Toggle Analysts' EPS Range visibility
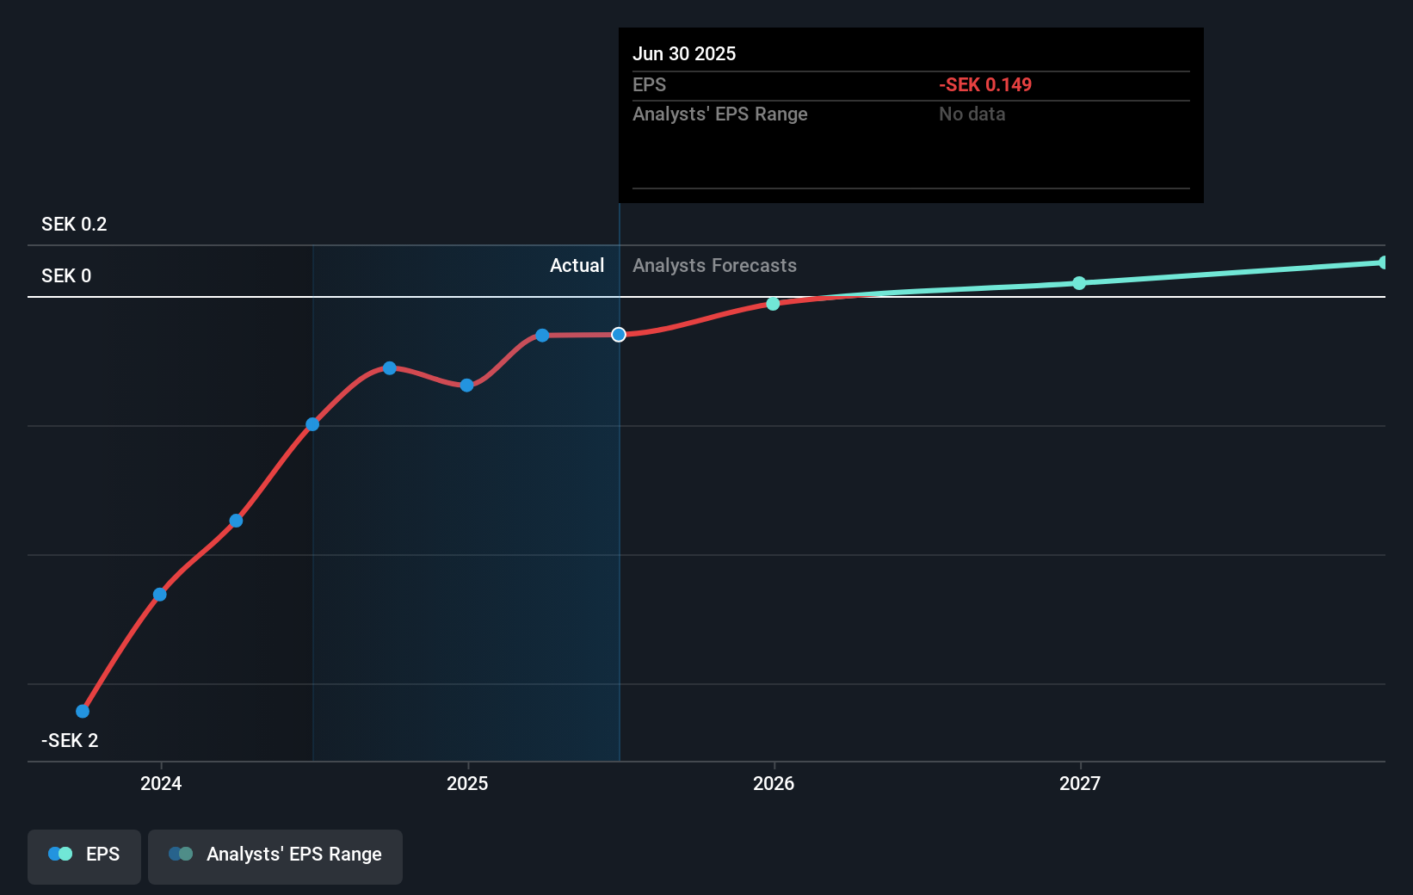1413x895 pixels. pyautogui.click(x=275, y=855)
